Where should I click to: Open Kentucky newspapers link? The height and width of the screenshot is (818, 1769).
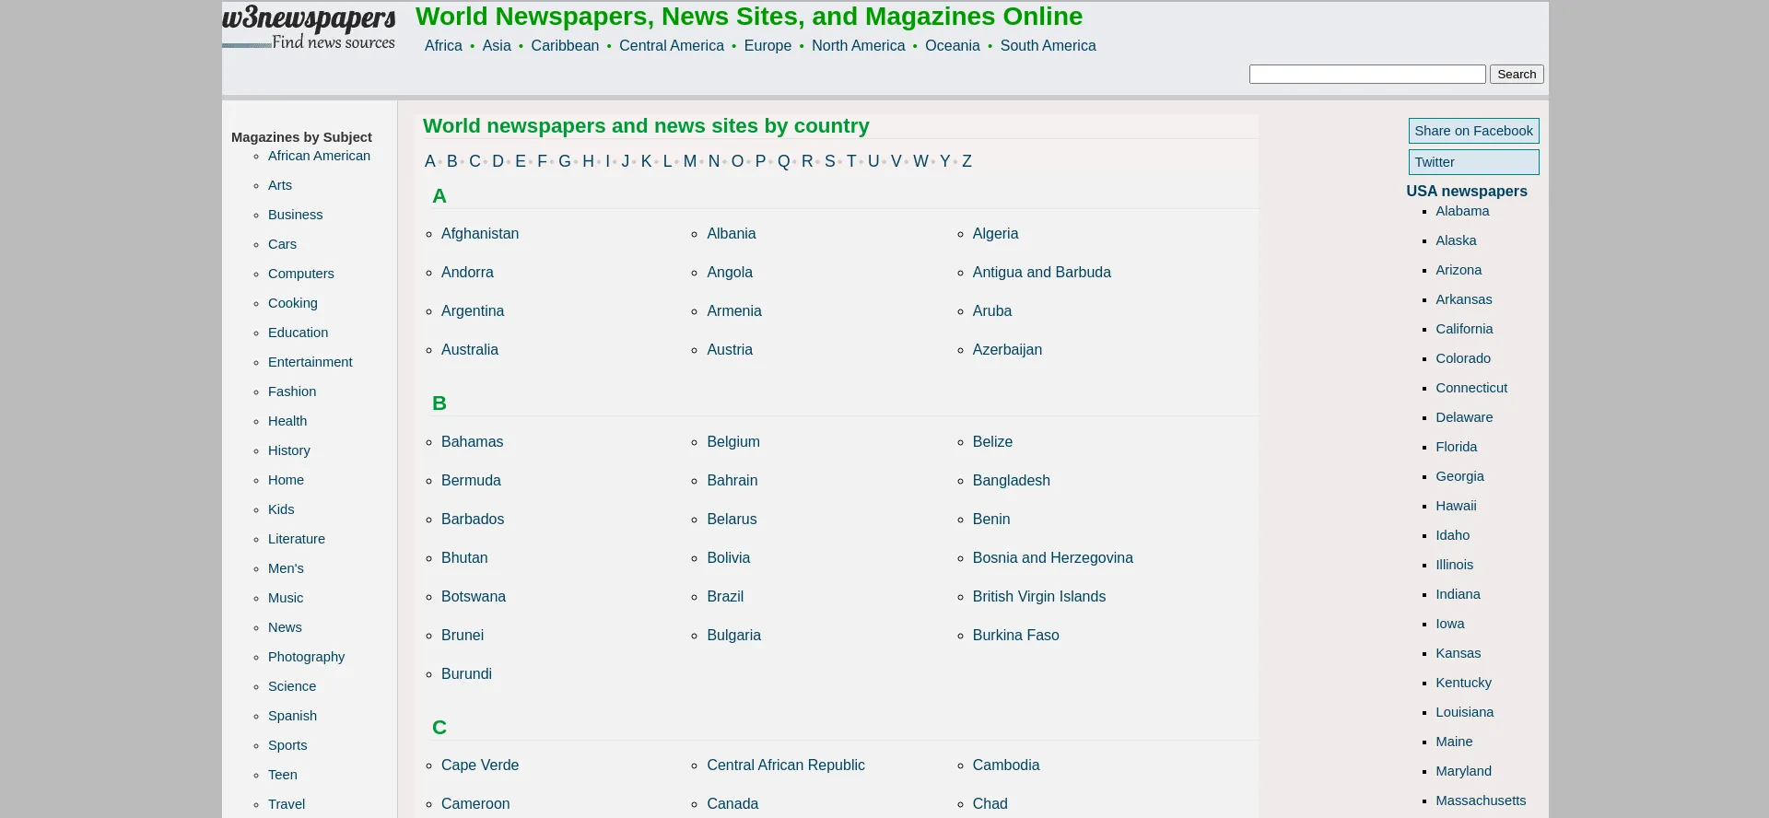[1464, 683]
